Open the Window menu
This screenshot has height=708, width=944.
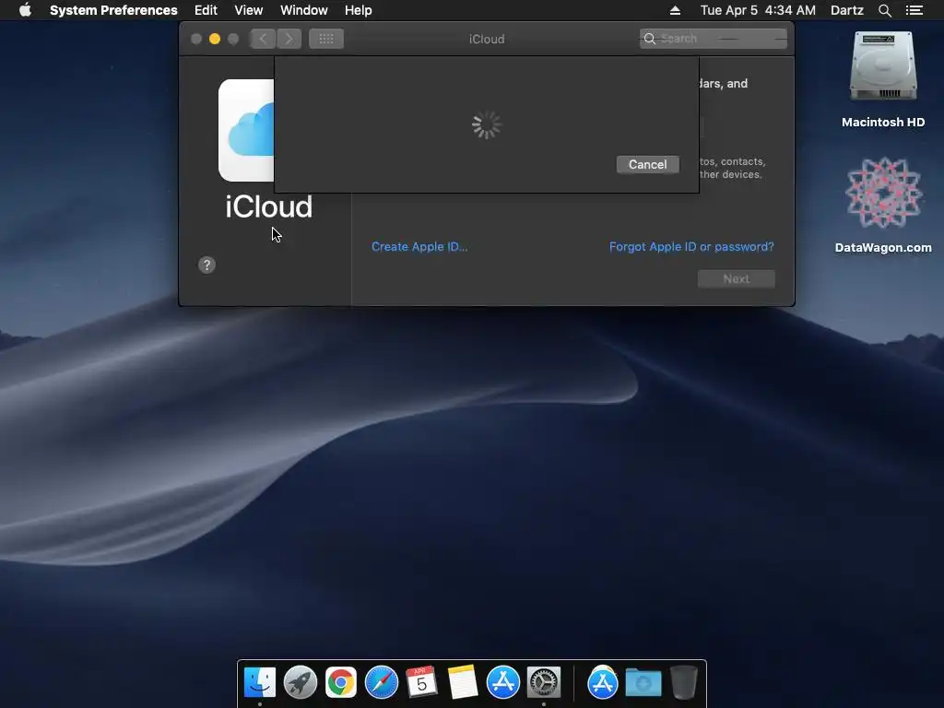point(304,10)
